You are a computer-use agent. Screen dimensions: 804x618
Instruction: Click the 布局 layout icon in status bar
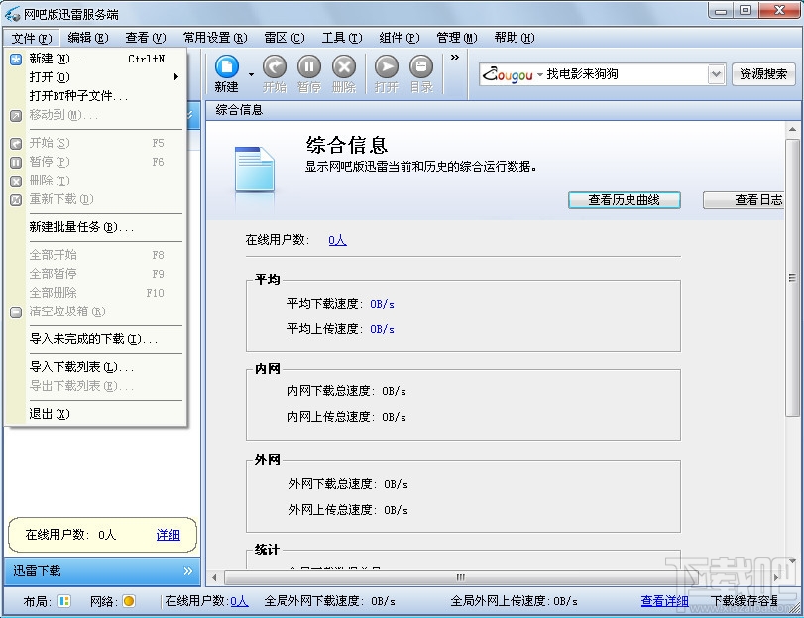click(x=63, y=601)
